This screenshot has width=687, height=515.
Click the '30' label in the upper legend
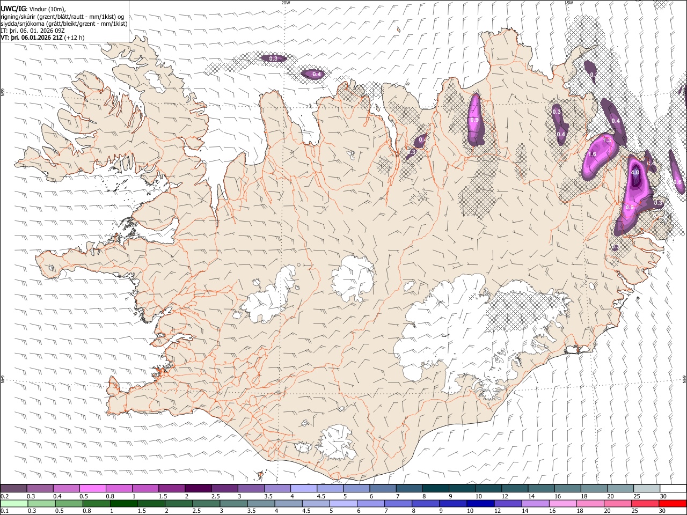663,496
